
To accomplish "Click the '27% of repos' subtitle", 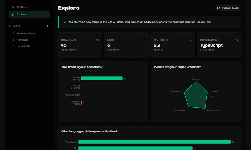I will 207,50.
